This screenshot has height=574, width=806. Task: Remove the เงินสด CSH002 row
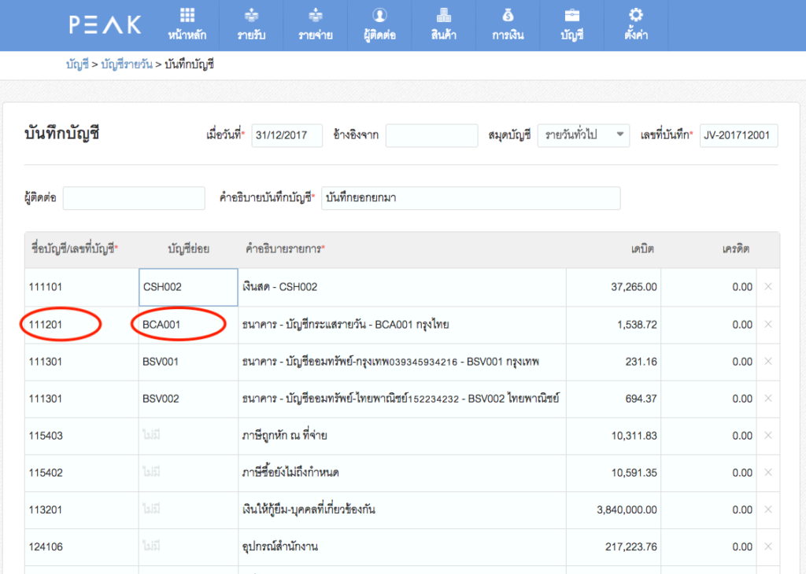767,287
